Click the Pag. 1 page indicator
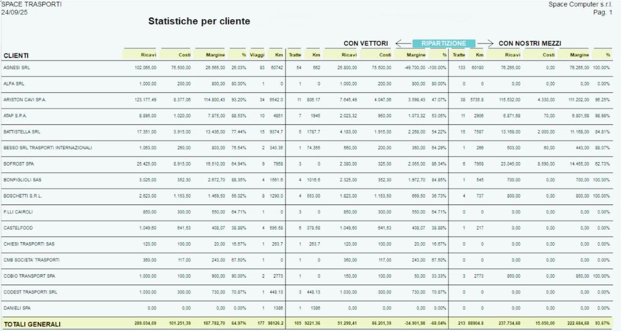Screen dimensions: 621x331 (x=602, y=12)
